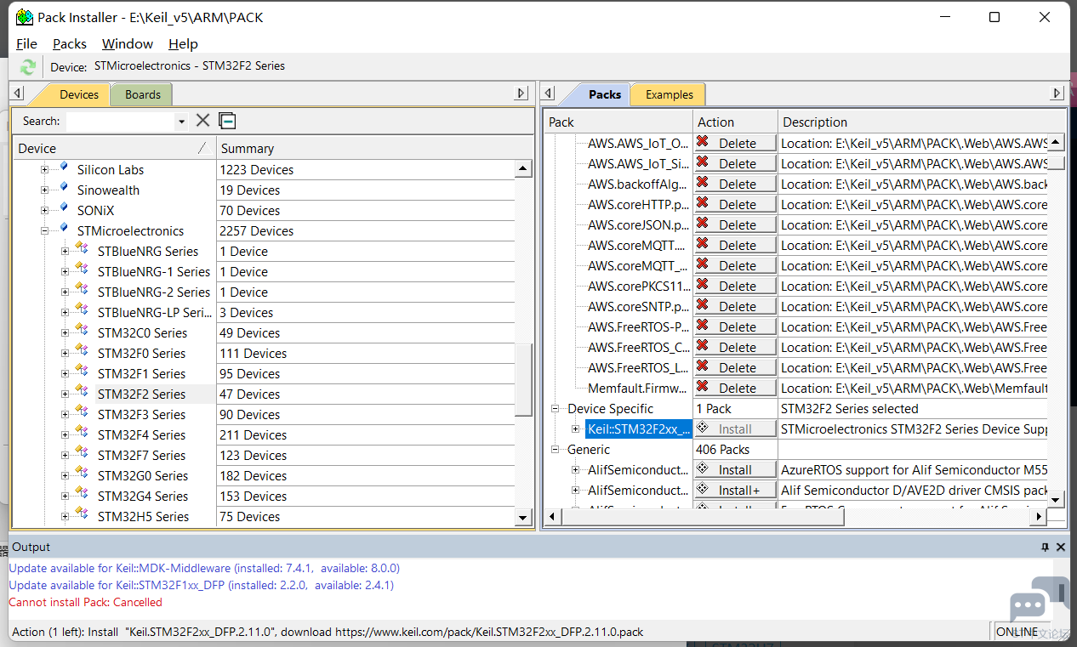Sort devices by the Device column header
Screen dimensions: 1077x647
pyautogui.click(x=114, y=148)
